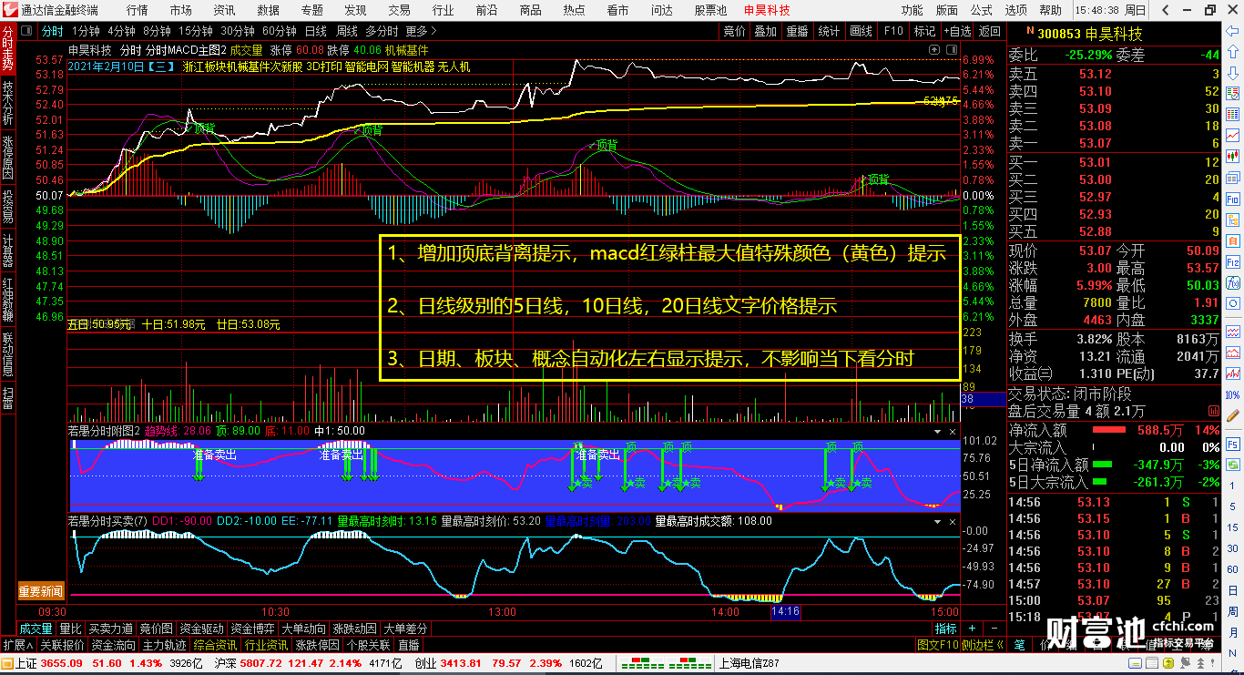1244x675 pixels.
Task: Click the 图文F10 button at bottom
Action: coord(937,645)
